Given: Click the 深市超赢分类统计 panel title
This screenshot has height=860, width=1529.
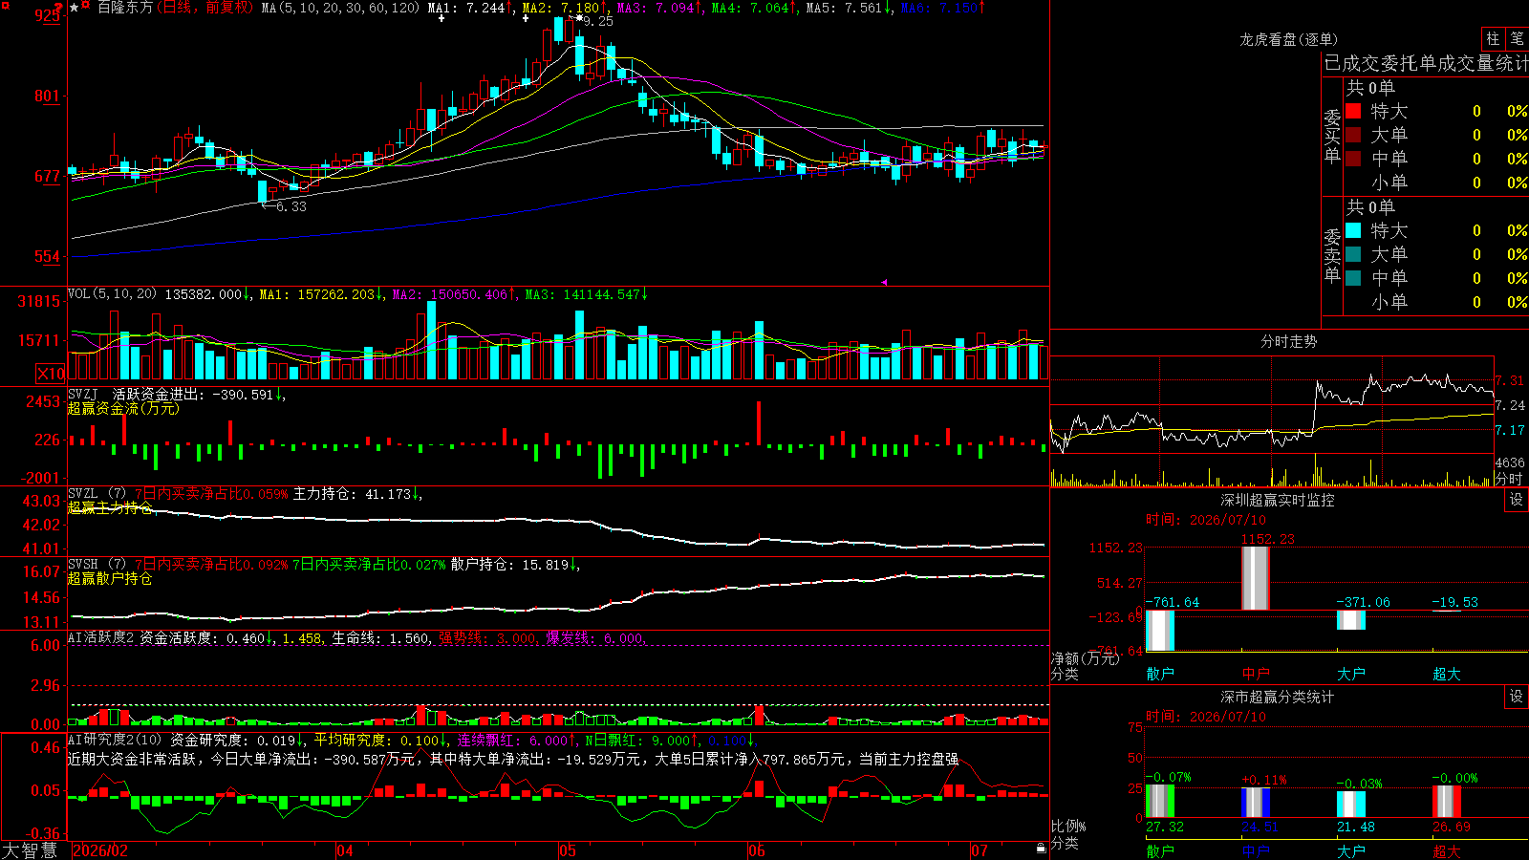Looking at the screenshot, I should [1278, 697].
